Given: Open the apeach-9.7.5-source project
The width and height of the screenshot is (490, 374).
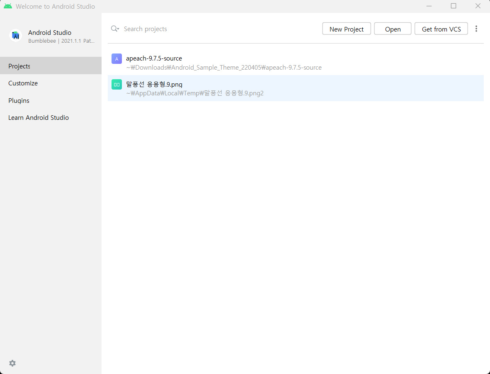Looking at the screenshot, I should 296,62.
